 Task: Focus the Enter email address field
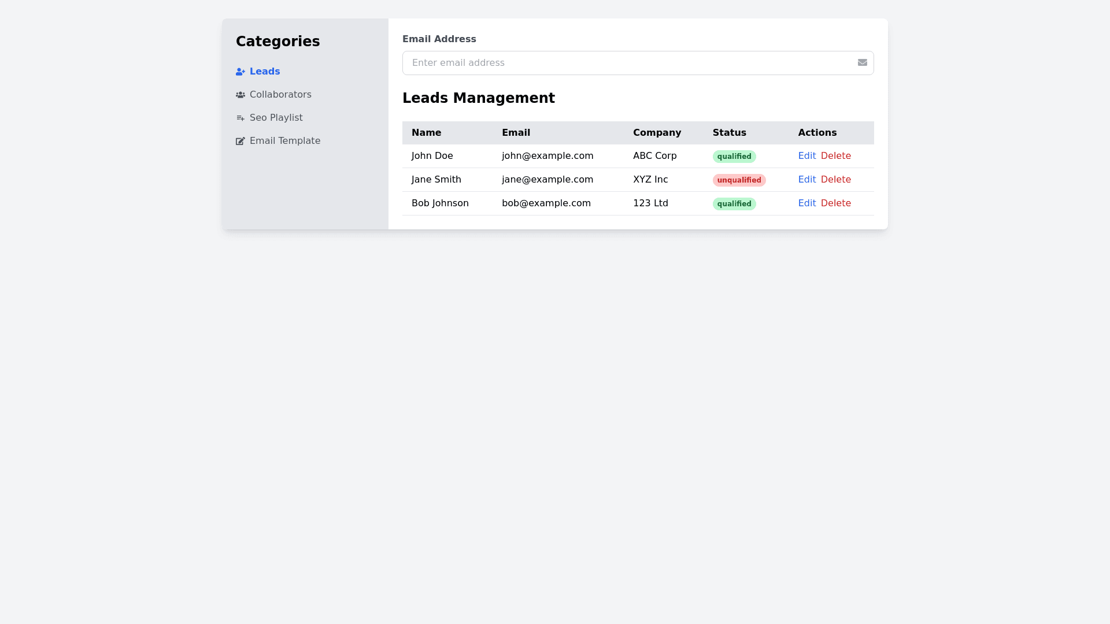(x=627, y=63)
